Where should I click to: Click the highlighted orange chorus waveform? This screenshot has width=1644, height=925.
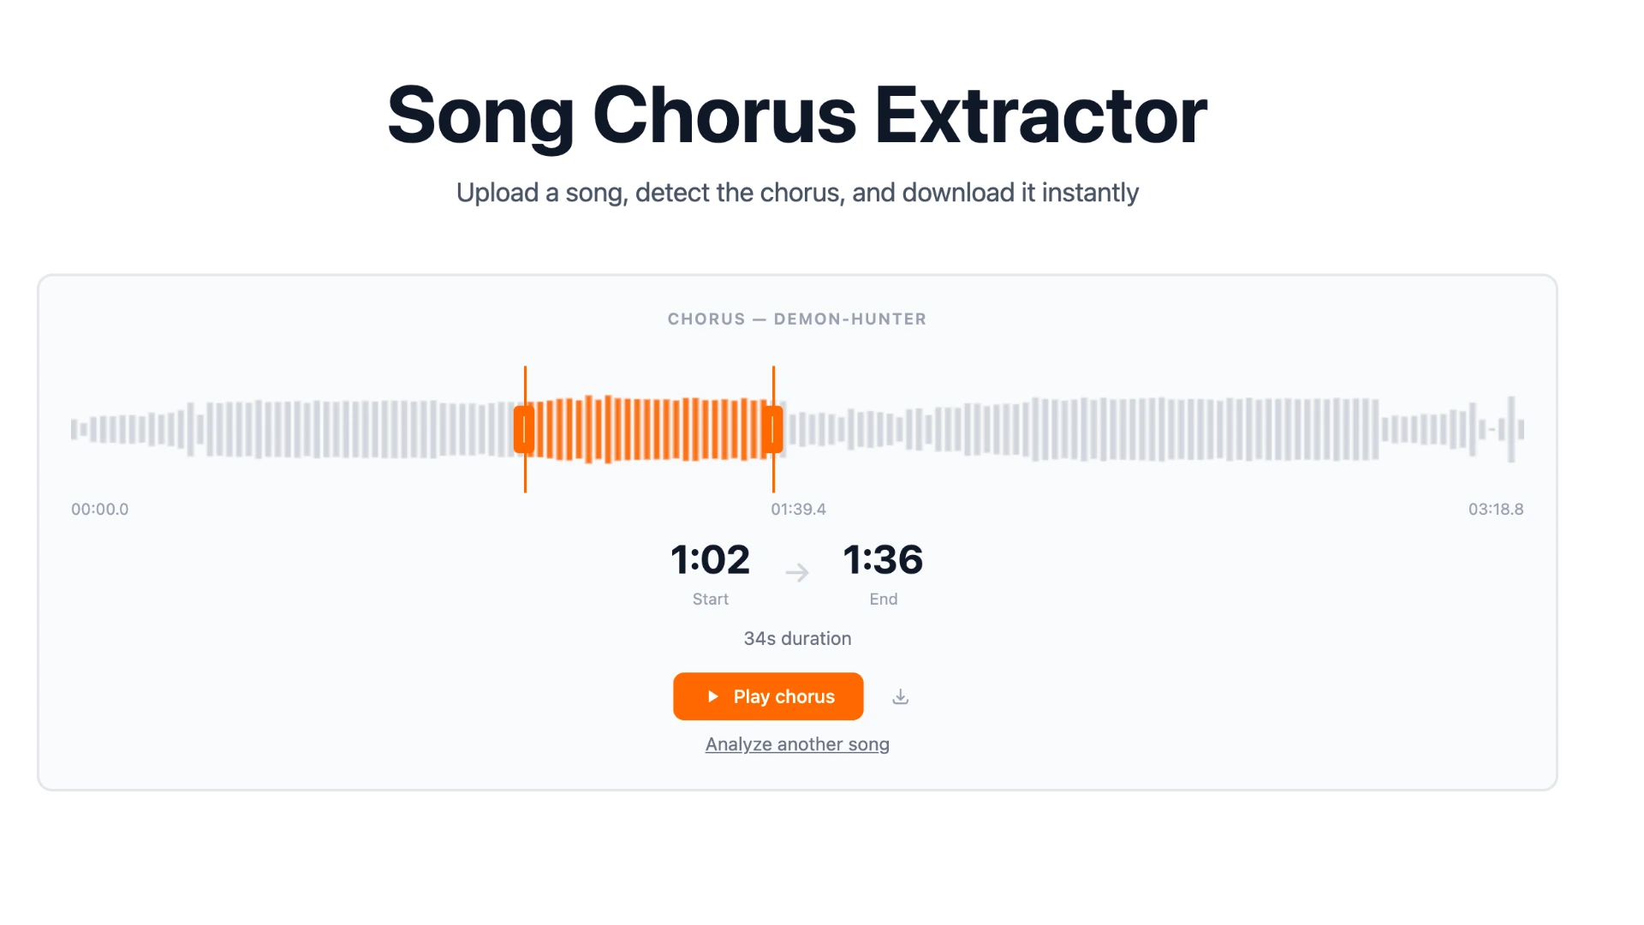(x=649, y=428)
